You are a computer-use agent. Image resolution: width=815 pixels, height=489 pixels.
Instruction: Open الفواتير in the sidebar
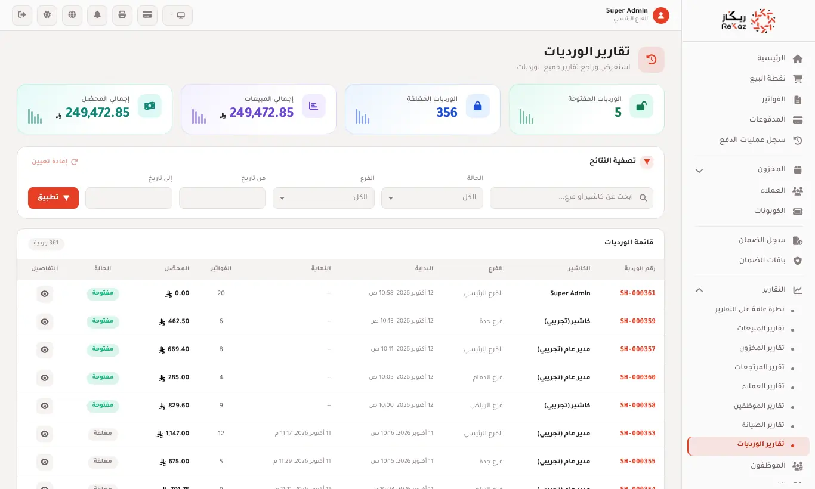coord(748,100)
